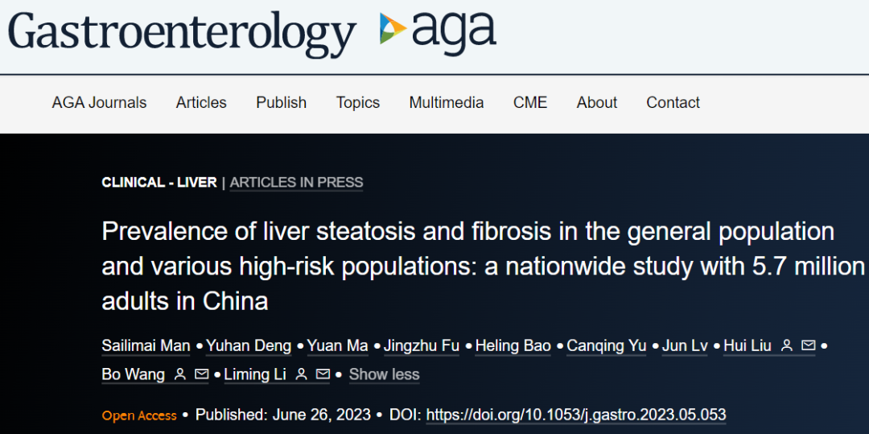
Task: Click Bo Wang's author profile icon
Action: click(x=180, y=375)
